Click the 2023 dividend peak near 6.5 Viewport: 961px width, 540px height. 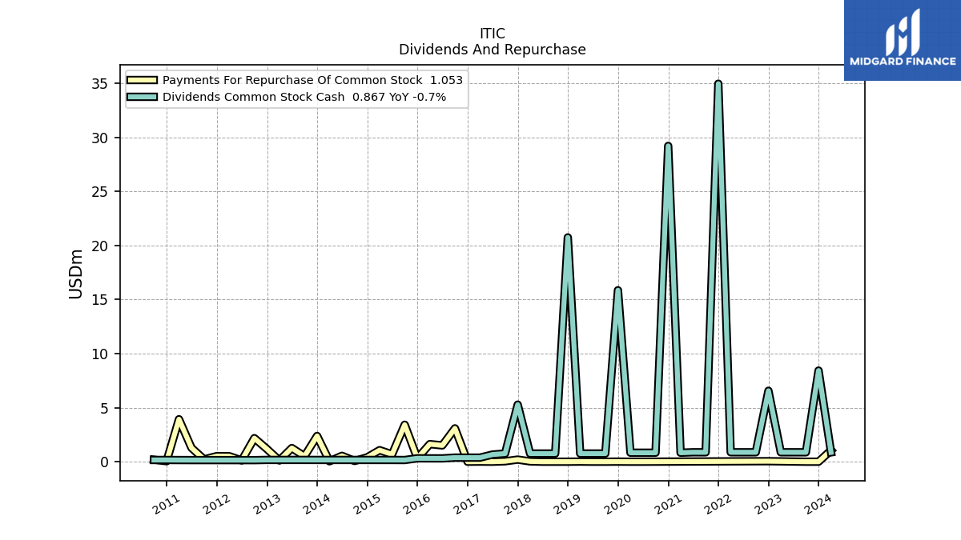pos(768,390)
